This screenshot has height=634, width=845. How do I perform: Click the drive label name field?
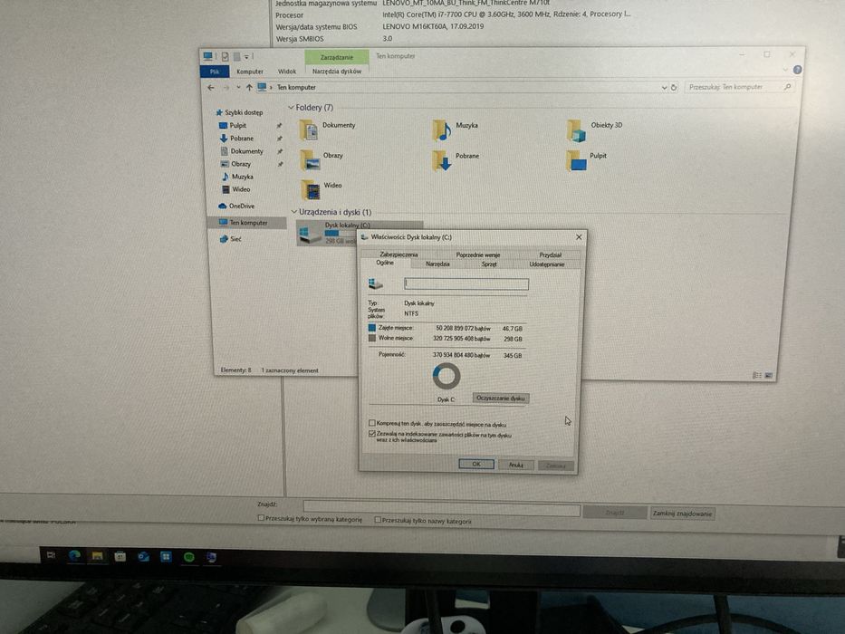(466, 284)
